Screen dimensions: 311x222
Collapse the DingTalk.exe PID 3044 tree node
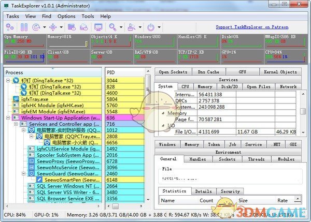click(8, 80)
